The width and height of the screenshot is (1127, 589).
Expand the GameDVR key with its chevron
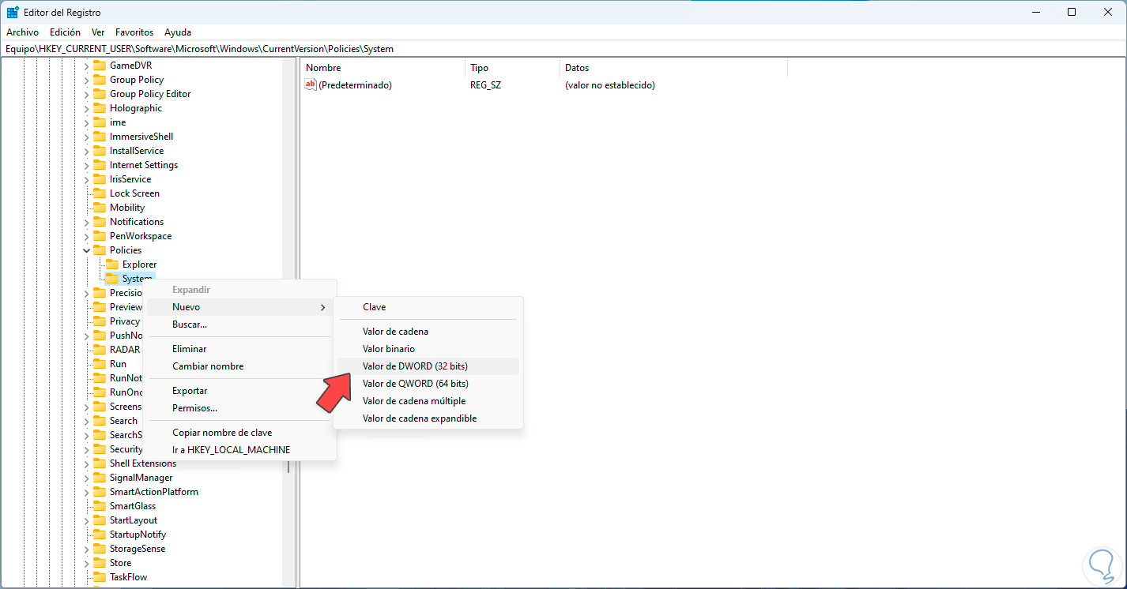87,66
